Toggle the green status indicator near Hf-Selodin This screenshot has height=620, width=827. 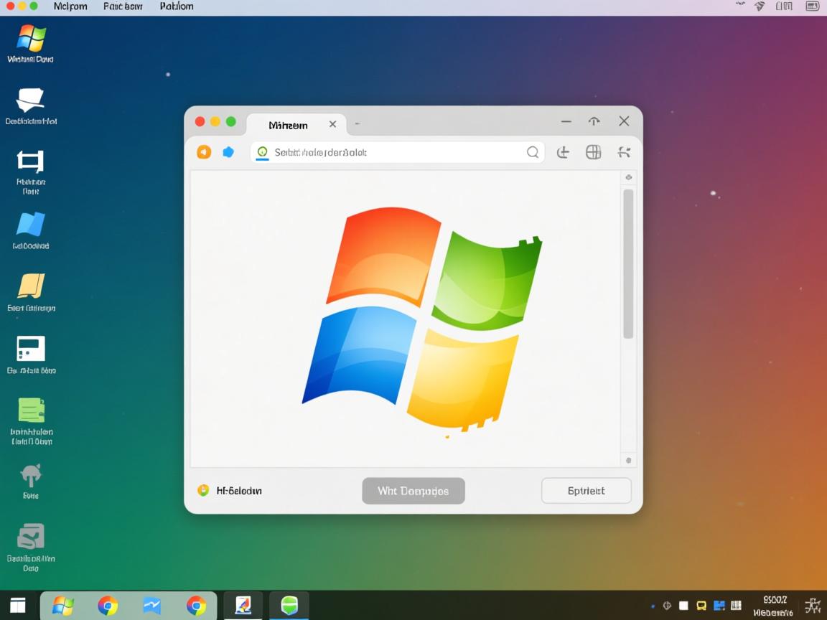[x=203, y=491]
